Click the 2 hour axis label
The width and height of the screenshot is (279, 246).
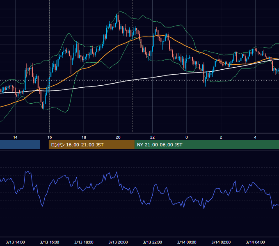[221, 137]
